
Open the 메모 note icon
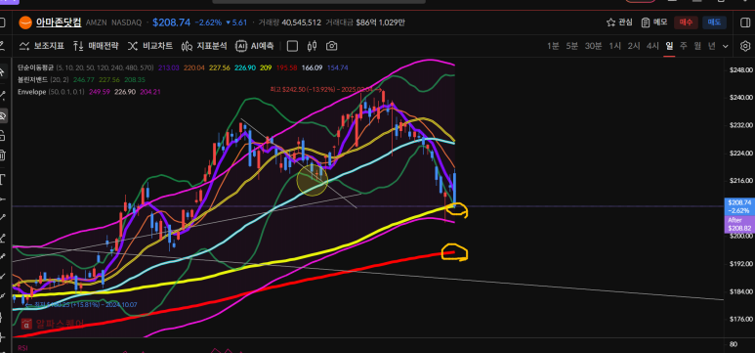point(653,22)
